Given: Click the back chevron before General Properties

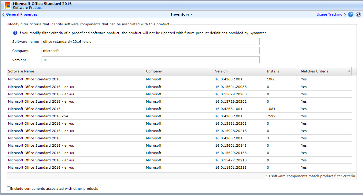Looking at the screenshot, I should 3,15.
